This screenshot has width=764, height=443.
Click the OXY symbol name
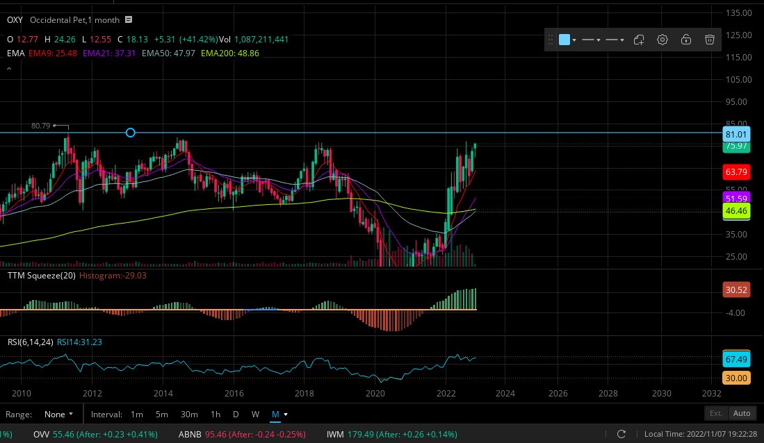tap(15, 20)
